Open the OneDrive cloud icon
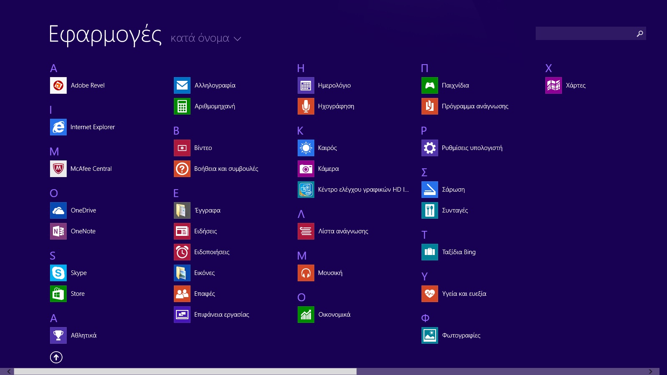Viewport: 667px width, 375px height. point(58,210)
